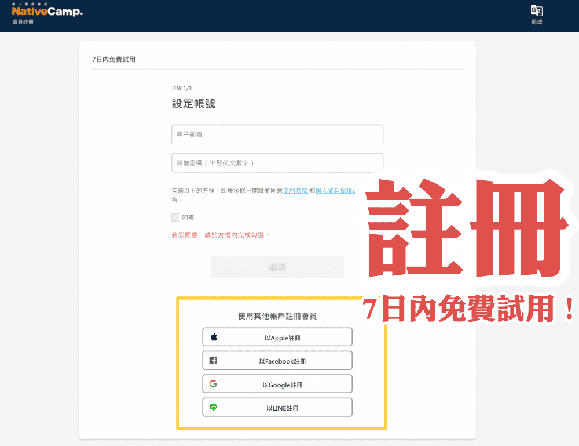Click the Facebook logo icon

pos(214,360)
